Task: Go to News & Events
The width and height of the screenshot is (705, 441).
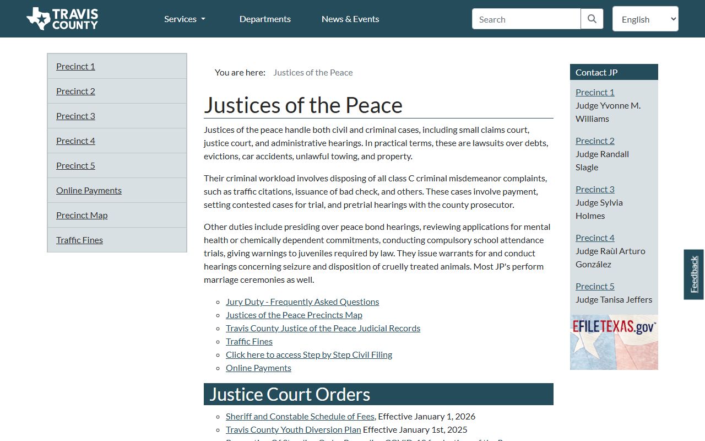Action: click(350, 19)
